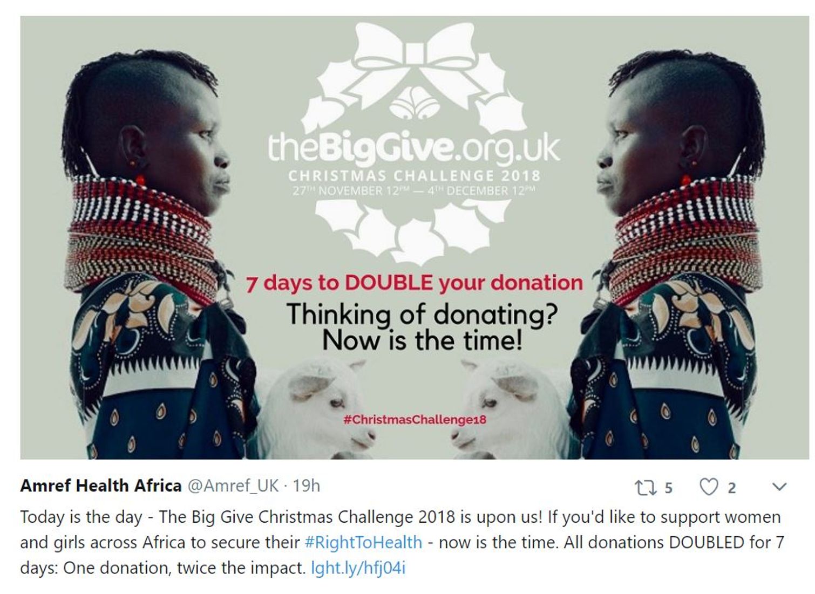The height and width of the screenshot is (594, 815).
Task: Open the Amref Health Africa profile name
Action: [101, 486]
